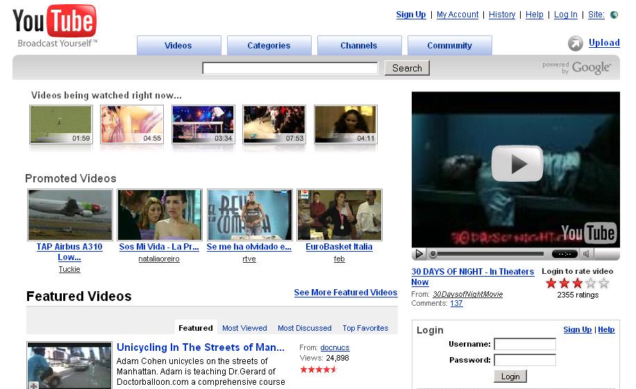Open uploader feb's channel
Image resolution: width=636 pixels, height=389 pixels.
coord(339,259)
